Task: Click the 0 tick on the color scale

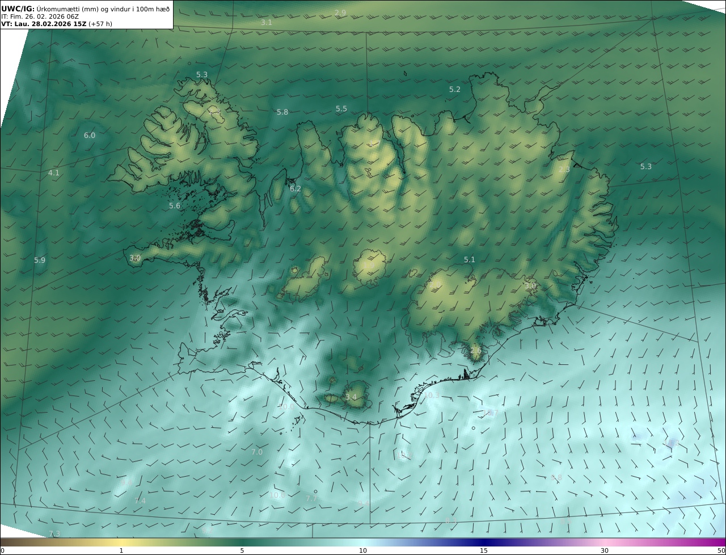Action: coord(2,550)
